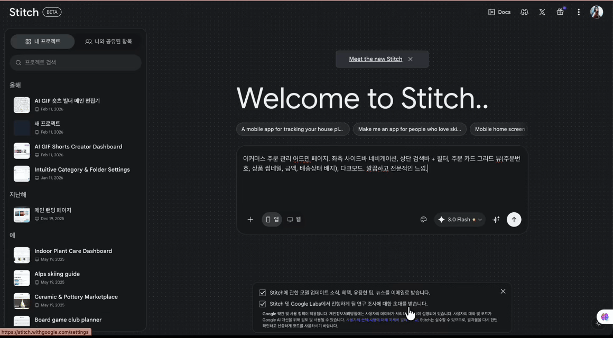Click the 프로젝트 검색 search field
The image size is (613, 338).
[x=76, y=62]
